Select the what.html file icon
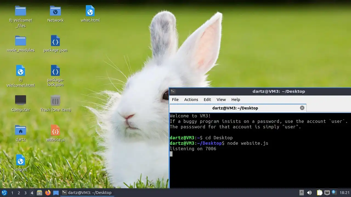Image resolution: width=351 pixels, height=197 pixels. pos(90,11)
